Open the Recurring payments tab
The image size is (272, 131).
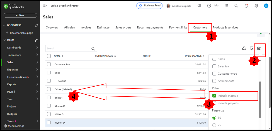click(150, 27)
